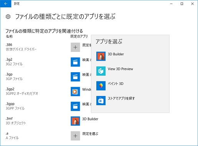
Task: Choose the ペイント 3D label in the popup
Action: click(x=115, y=84)
